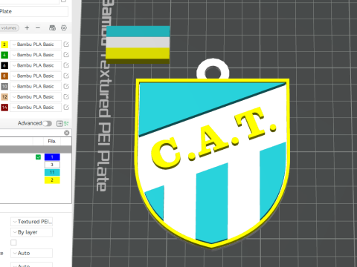Screen dimensions: 357x267
Task: Click the gray filament 10 color swatch
Action: pos(4,87)
